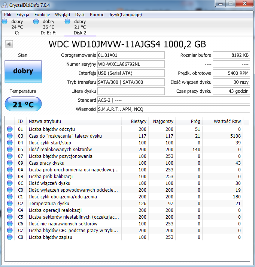Viewport: 255px width, 267px height.
Task: Select 'Liczba operacji realokacji' row text
Action: [x=55, y=210]
